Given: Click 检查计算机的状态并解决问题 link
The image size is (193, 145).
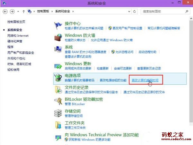Looking at the screenshot, I should pos(84,28).
